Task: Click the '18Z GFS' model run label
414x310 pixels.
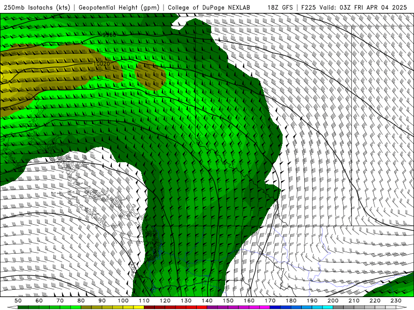Action: tap(280, 7)
